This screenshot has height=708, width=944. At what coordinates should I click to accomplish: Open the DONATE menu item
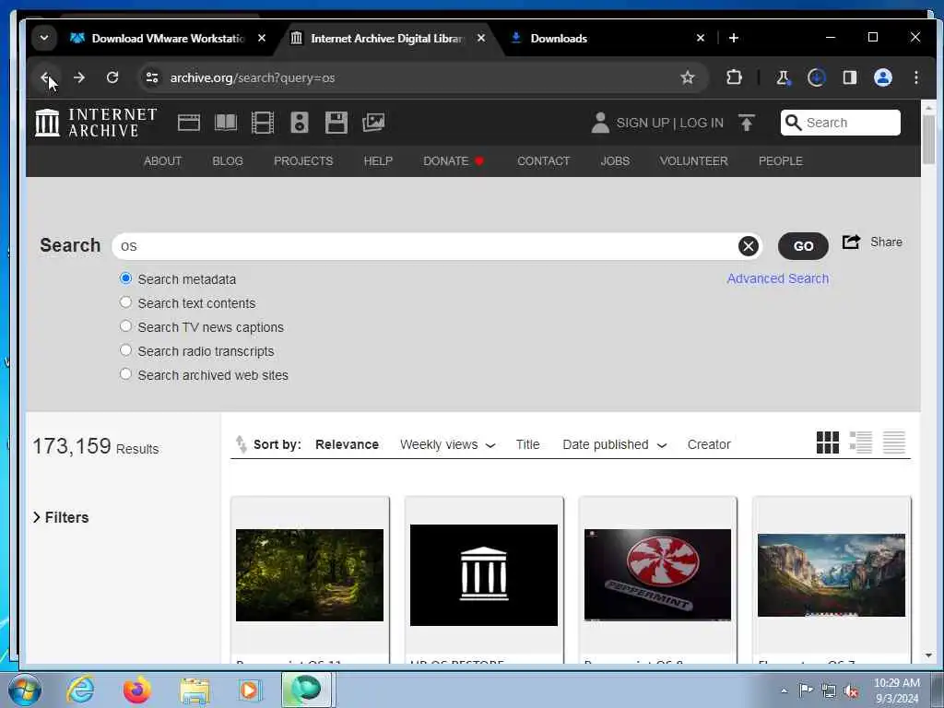(454, 161)
